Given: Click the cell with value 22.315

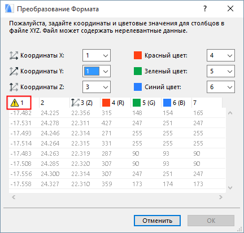Looking at the screenshot, I should 80,143.
